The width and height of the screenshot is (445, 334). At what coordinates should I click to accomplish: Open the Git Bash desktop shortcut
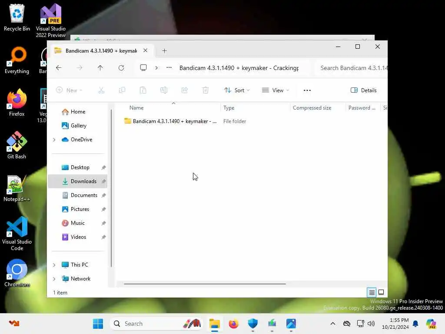(x=17, y=145)
